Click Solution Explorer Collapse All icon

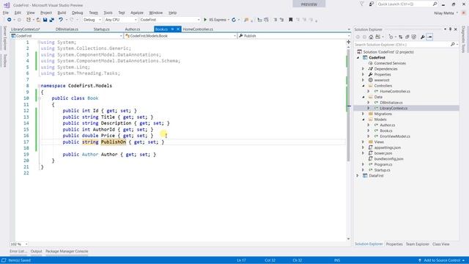407,37
